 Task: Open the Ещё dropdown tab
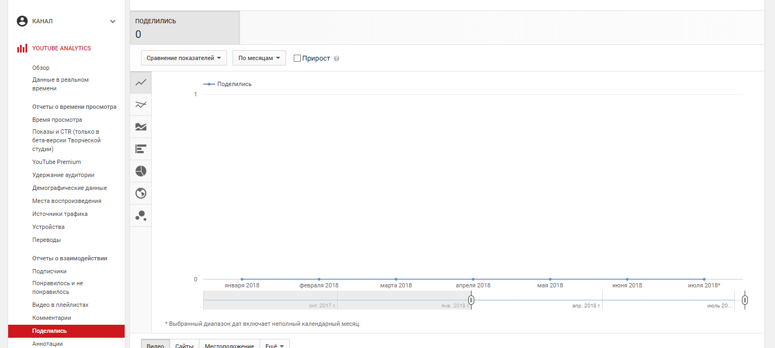click(x=274, y=345)
